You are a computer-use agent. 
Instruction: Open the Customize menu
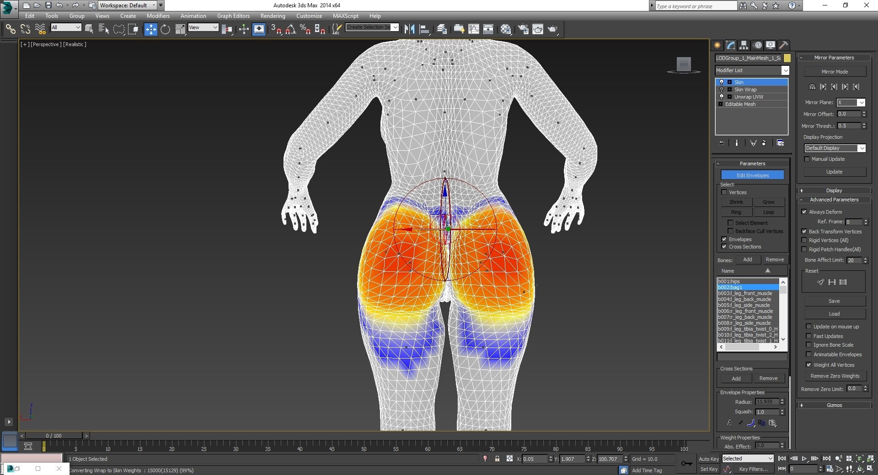click(x=309, y=16)
